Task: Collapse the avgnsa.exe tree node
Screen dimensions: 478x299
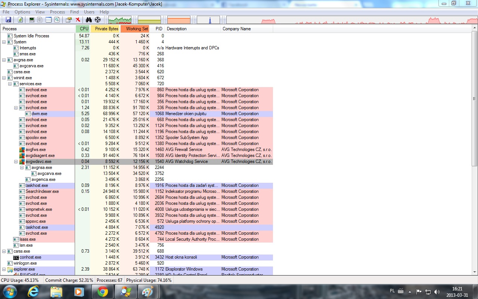Action: (22, 167)
